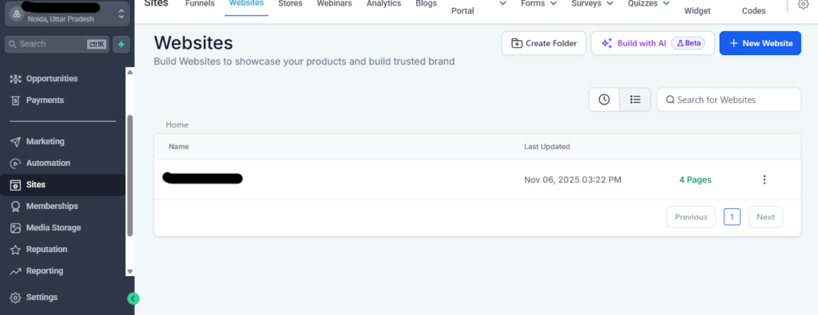Open Payments from the sidebar
Image resolution: width=818 pixels, height=315 pixels.
[45, 100]
